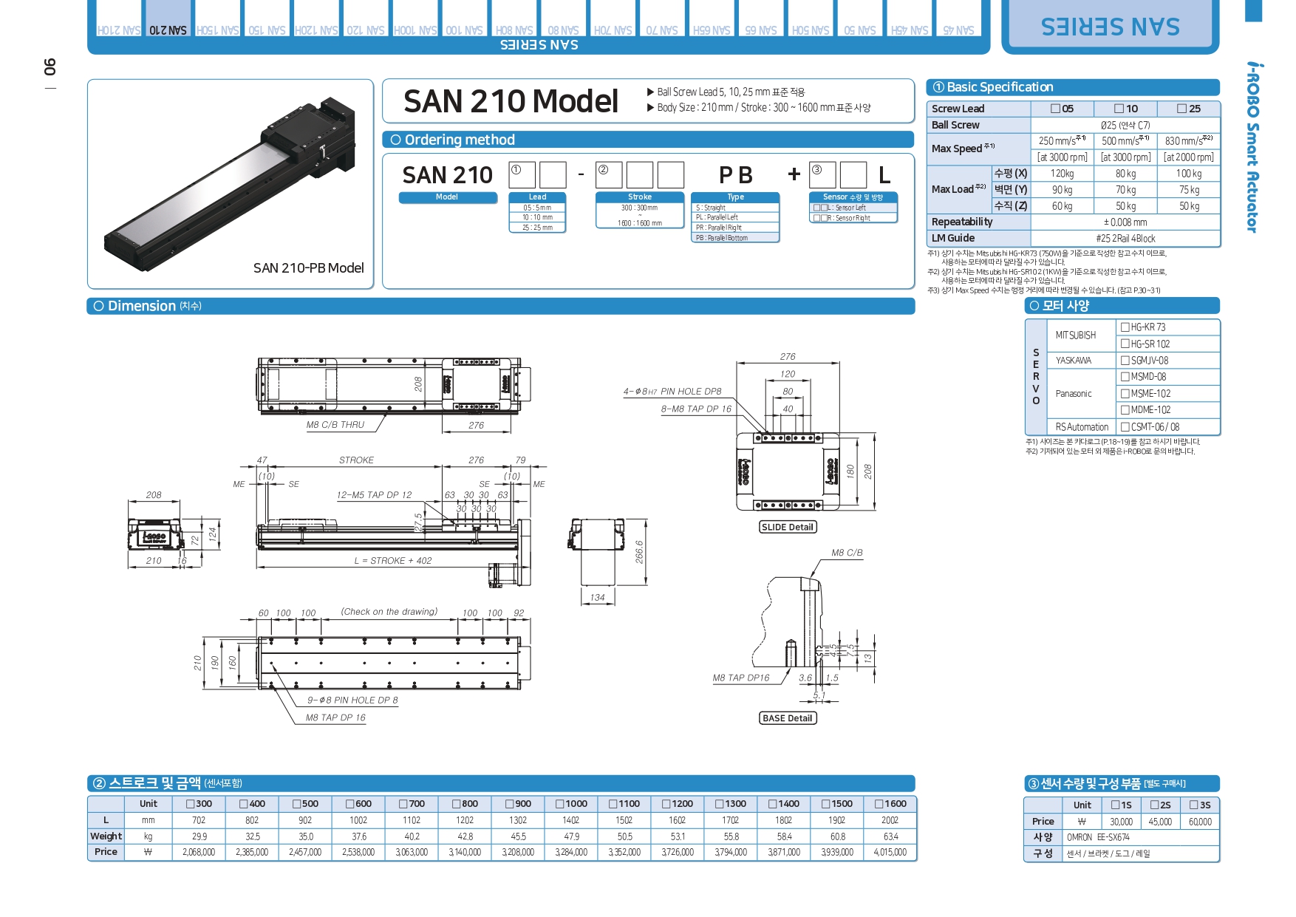Screen dimensions: 1296x917
Task: Click the Basic Specification section header
Action: [x=1072, y=87]
